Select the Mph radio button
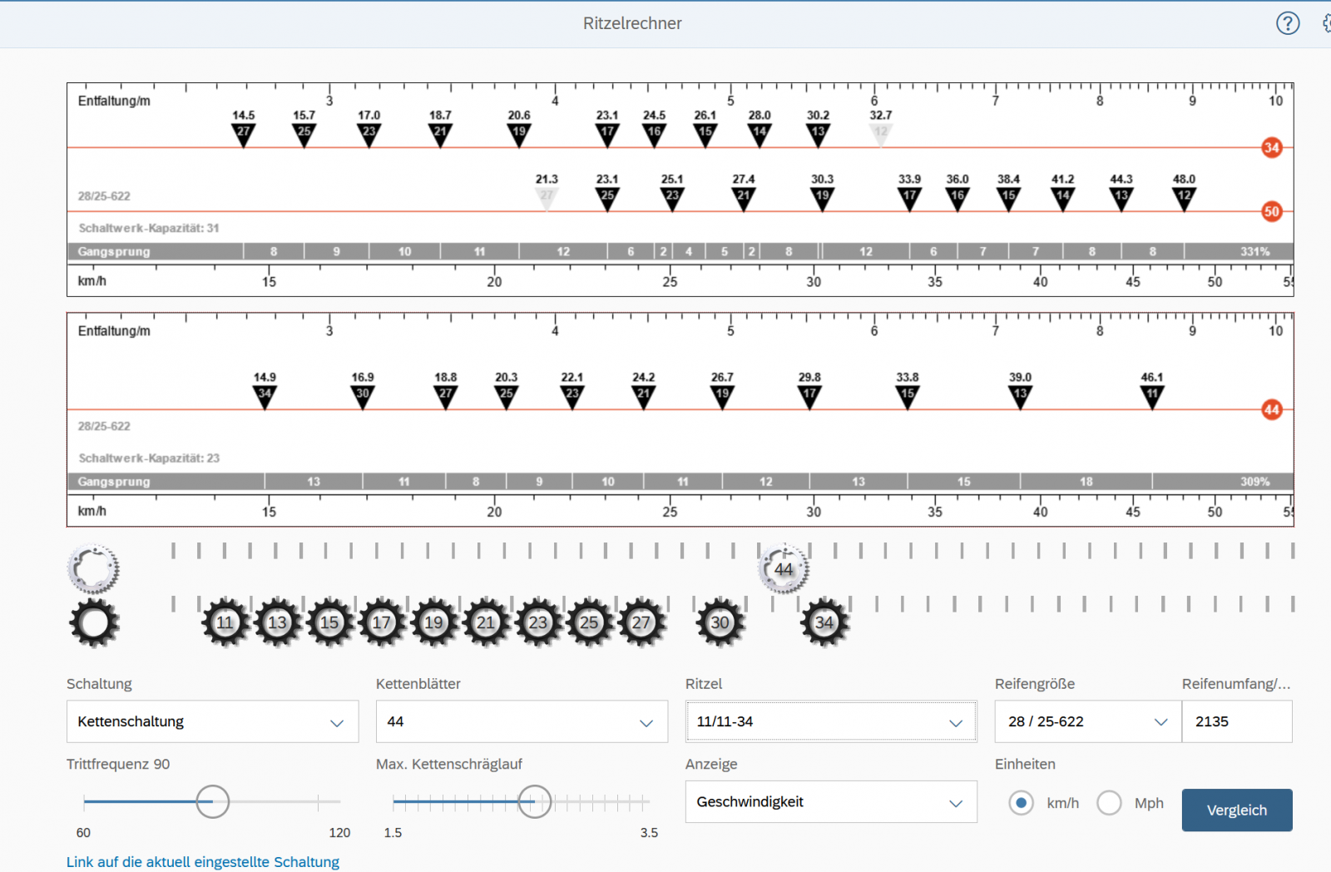 (x=1110, y=803)
